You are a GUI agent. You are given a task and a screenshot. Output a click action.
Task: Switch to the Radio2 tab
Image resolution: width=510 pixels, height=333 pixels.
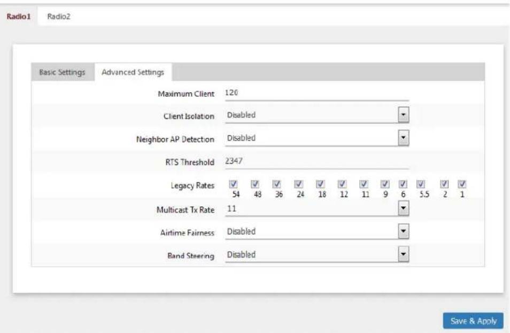click(59, 16)
